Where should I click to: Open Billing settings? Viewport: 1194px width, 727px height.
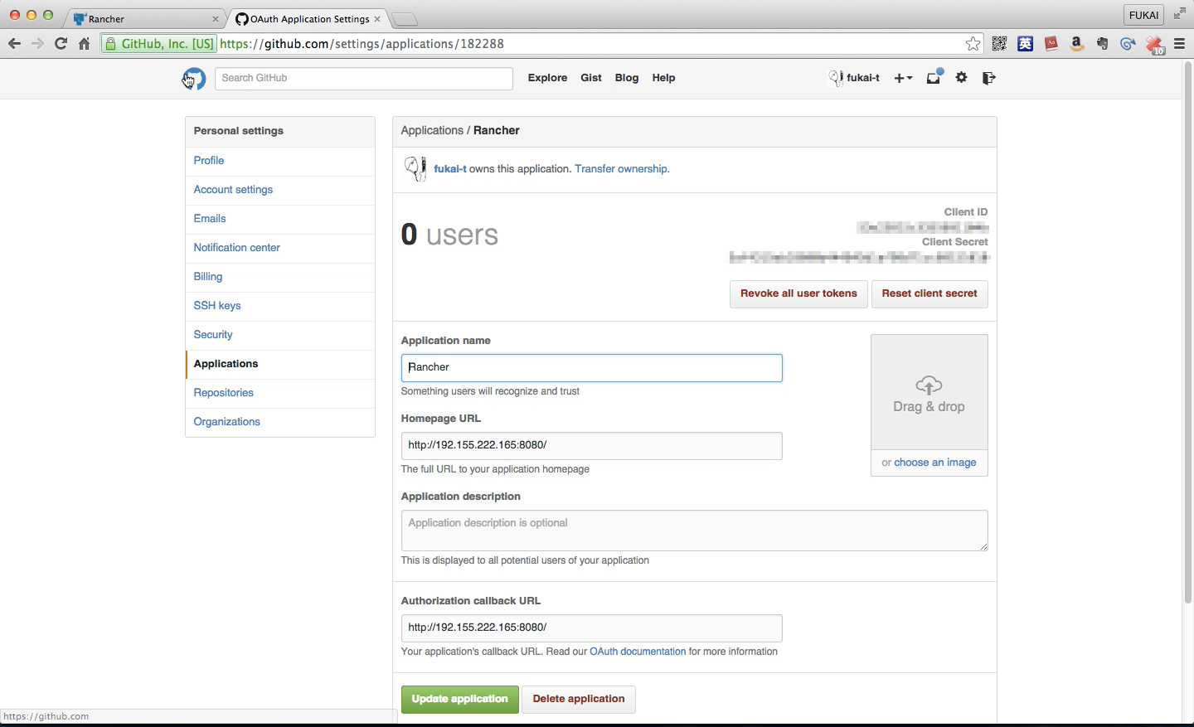280,277
